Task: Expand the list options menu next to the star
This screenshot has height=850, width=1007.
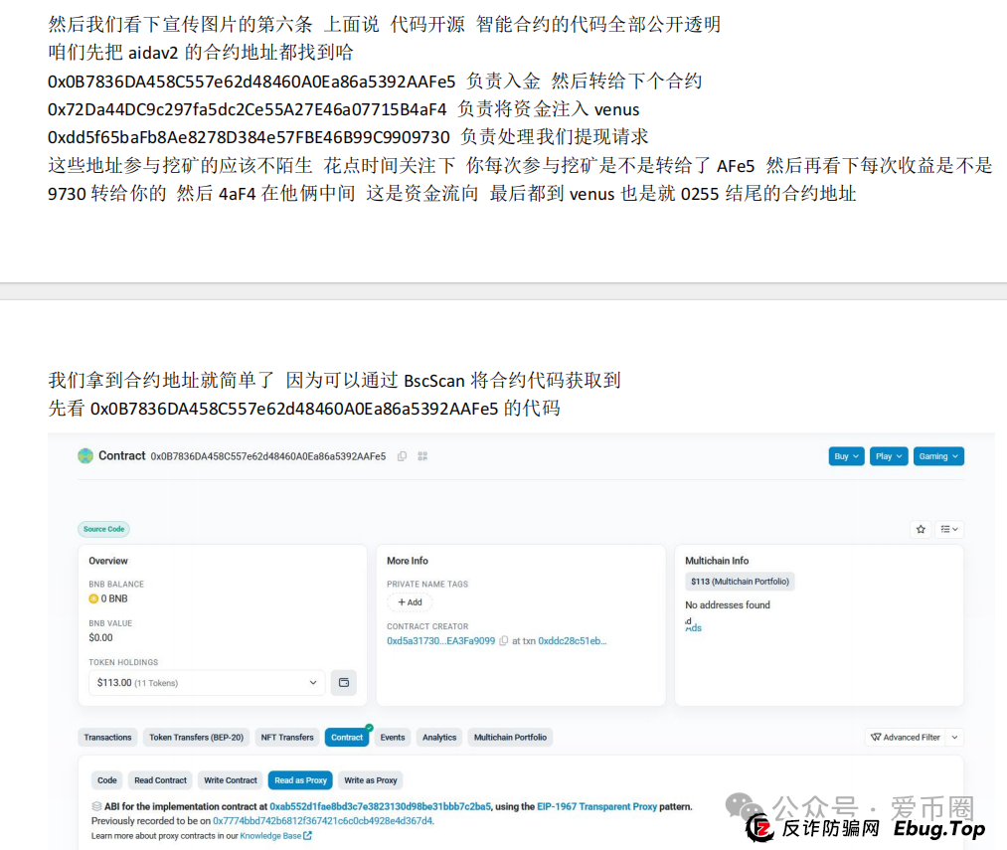Action: 947,529
